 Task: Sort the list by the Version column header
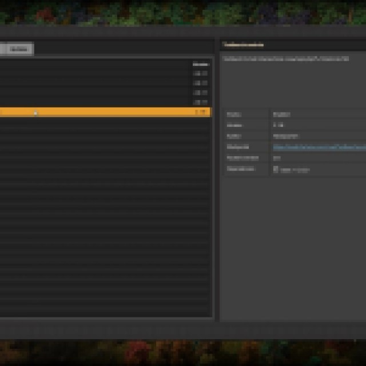click(x=200, y=64)
